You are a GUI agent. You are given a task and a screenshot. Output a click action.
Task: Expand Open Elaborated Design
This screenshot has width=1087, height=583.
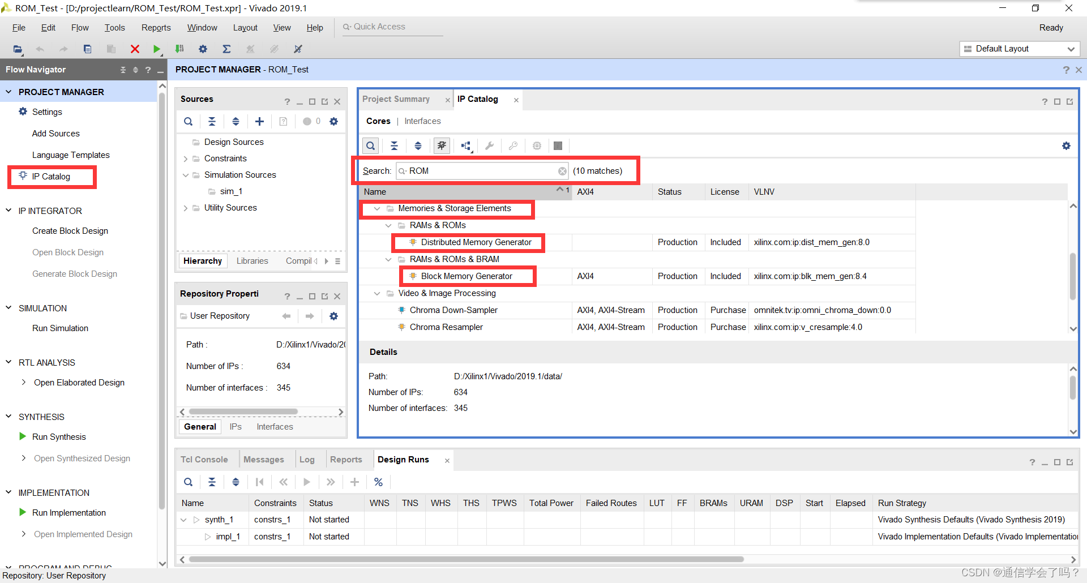pyautogui.click(x=23, y=382)
